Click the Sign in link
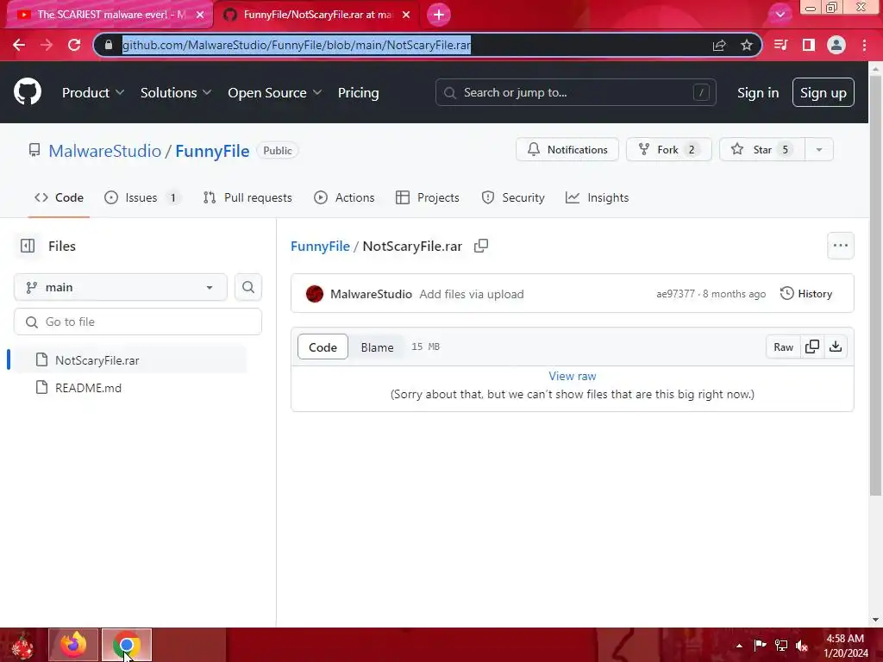 point(758,93)
